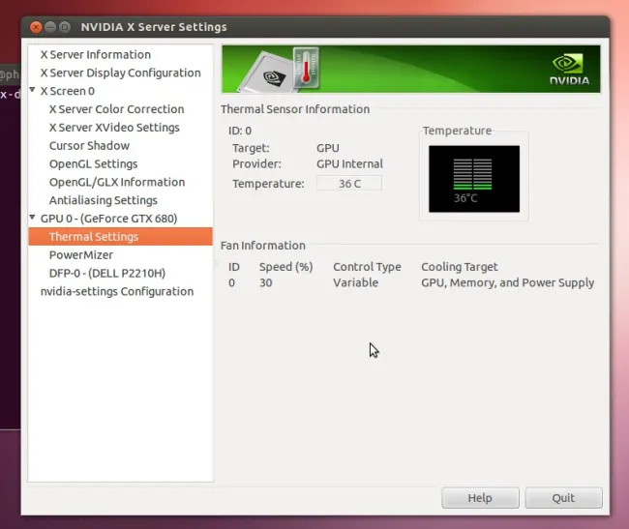Click the Cooling Target column header

pos(460,267)
